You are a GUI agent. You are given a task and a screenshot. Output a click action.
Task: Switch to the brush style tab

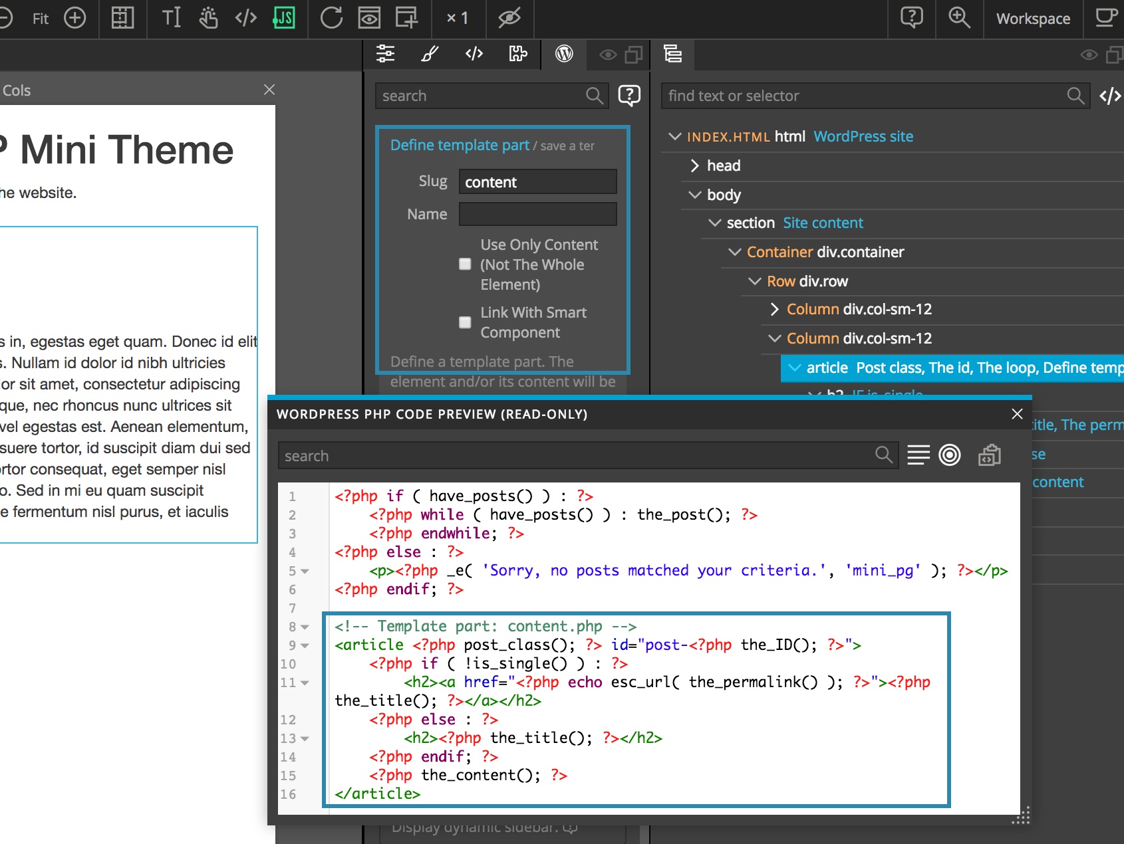[430, 54]
